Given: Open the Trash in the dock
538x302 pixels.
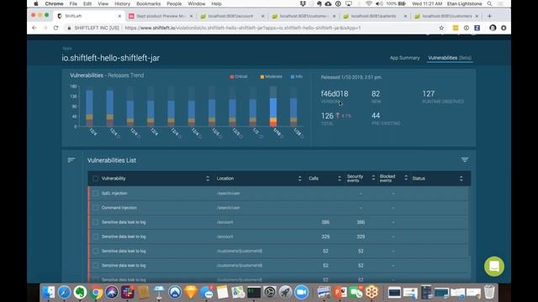Looking at the screenshot, I should [x=489, y=292].
